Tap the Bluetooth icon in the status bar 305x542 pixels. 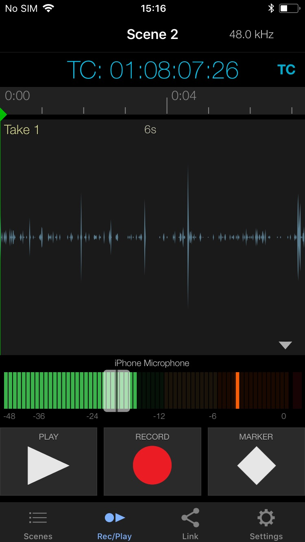(x=271, y=8)
